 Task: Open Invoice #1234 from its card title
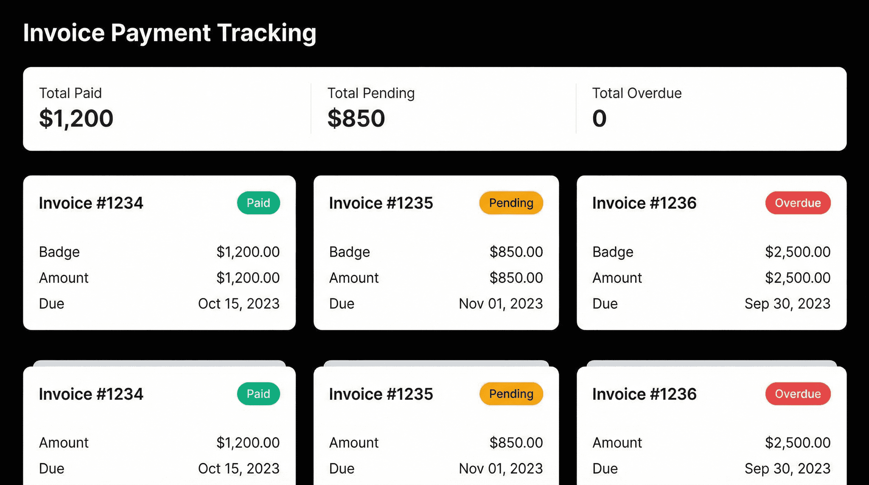91,203
